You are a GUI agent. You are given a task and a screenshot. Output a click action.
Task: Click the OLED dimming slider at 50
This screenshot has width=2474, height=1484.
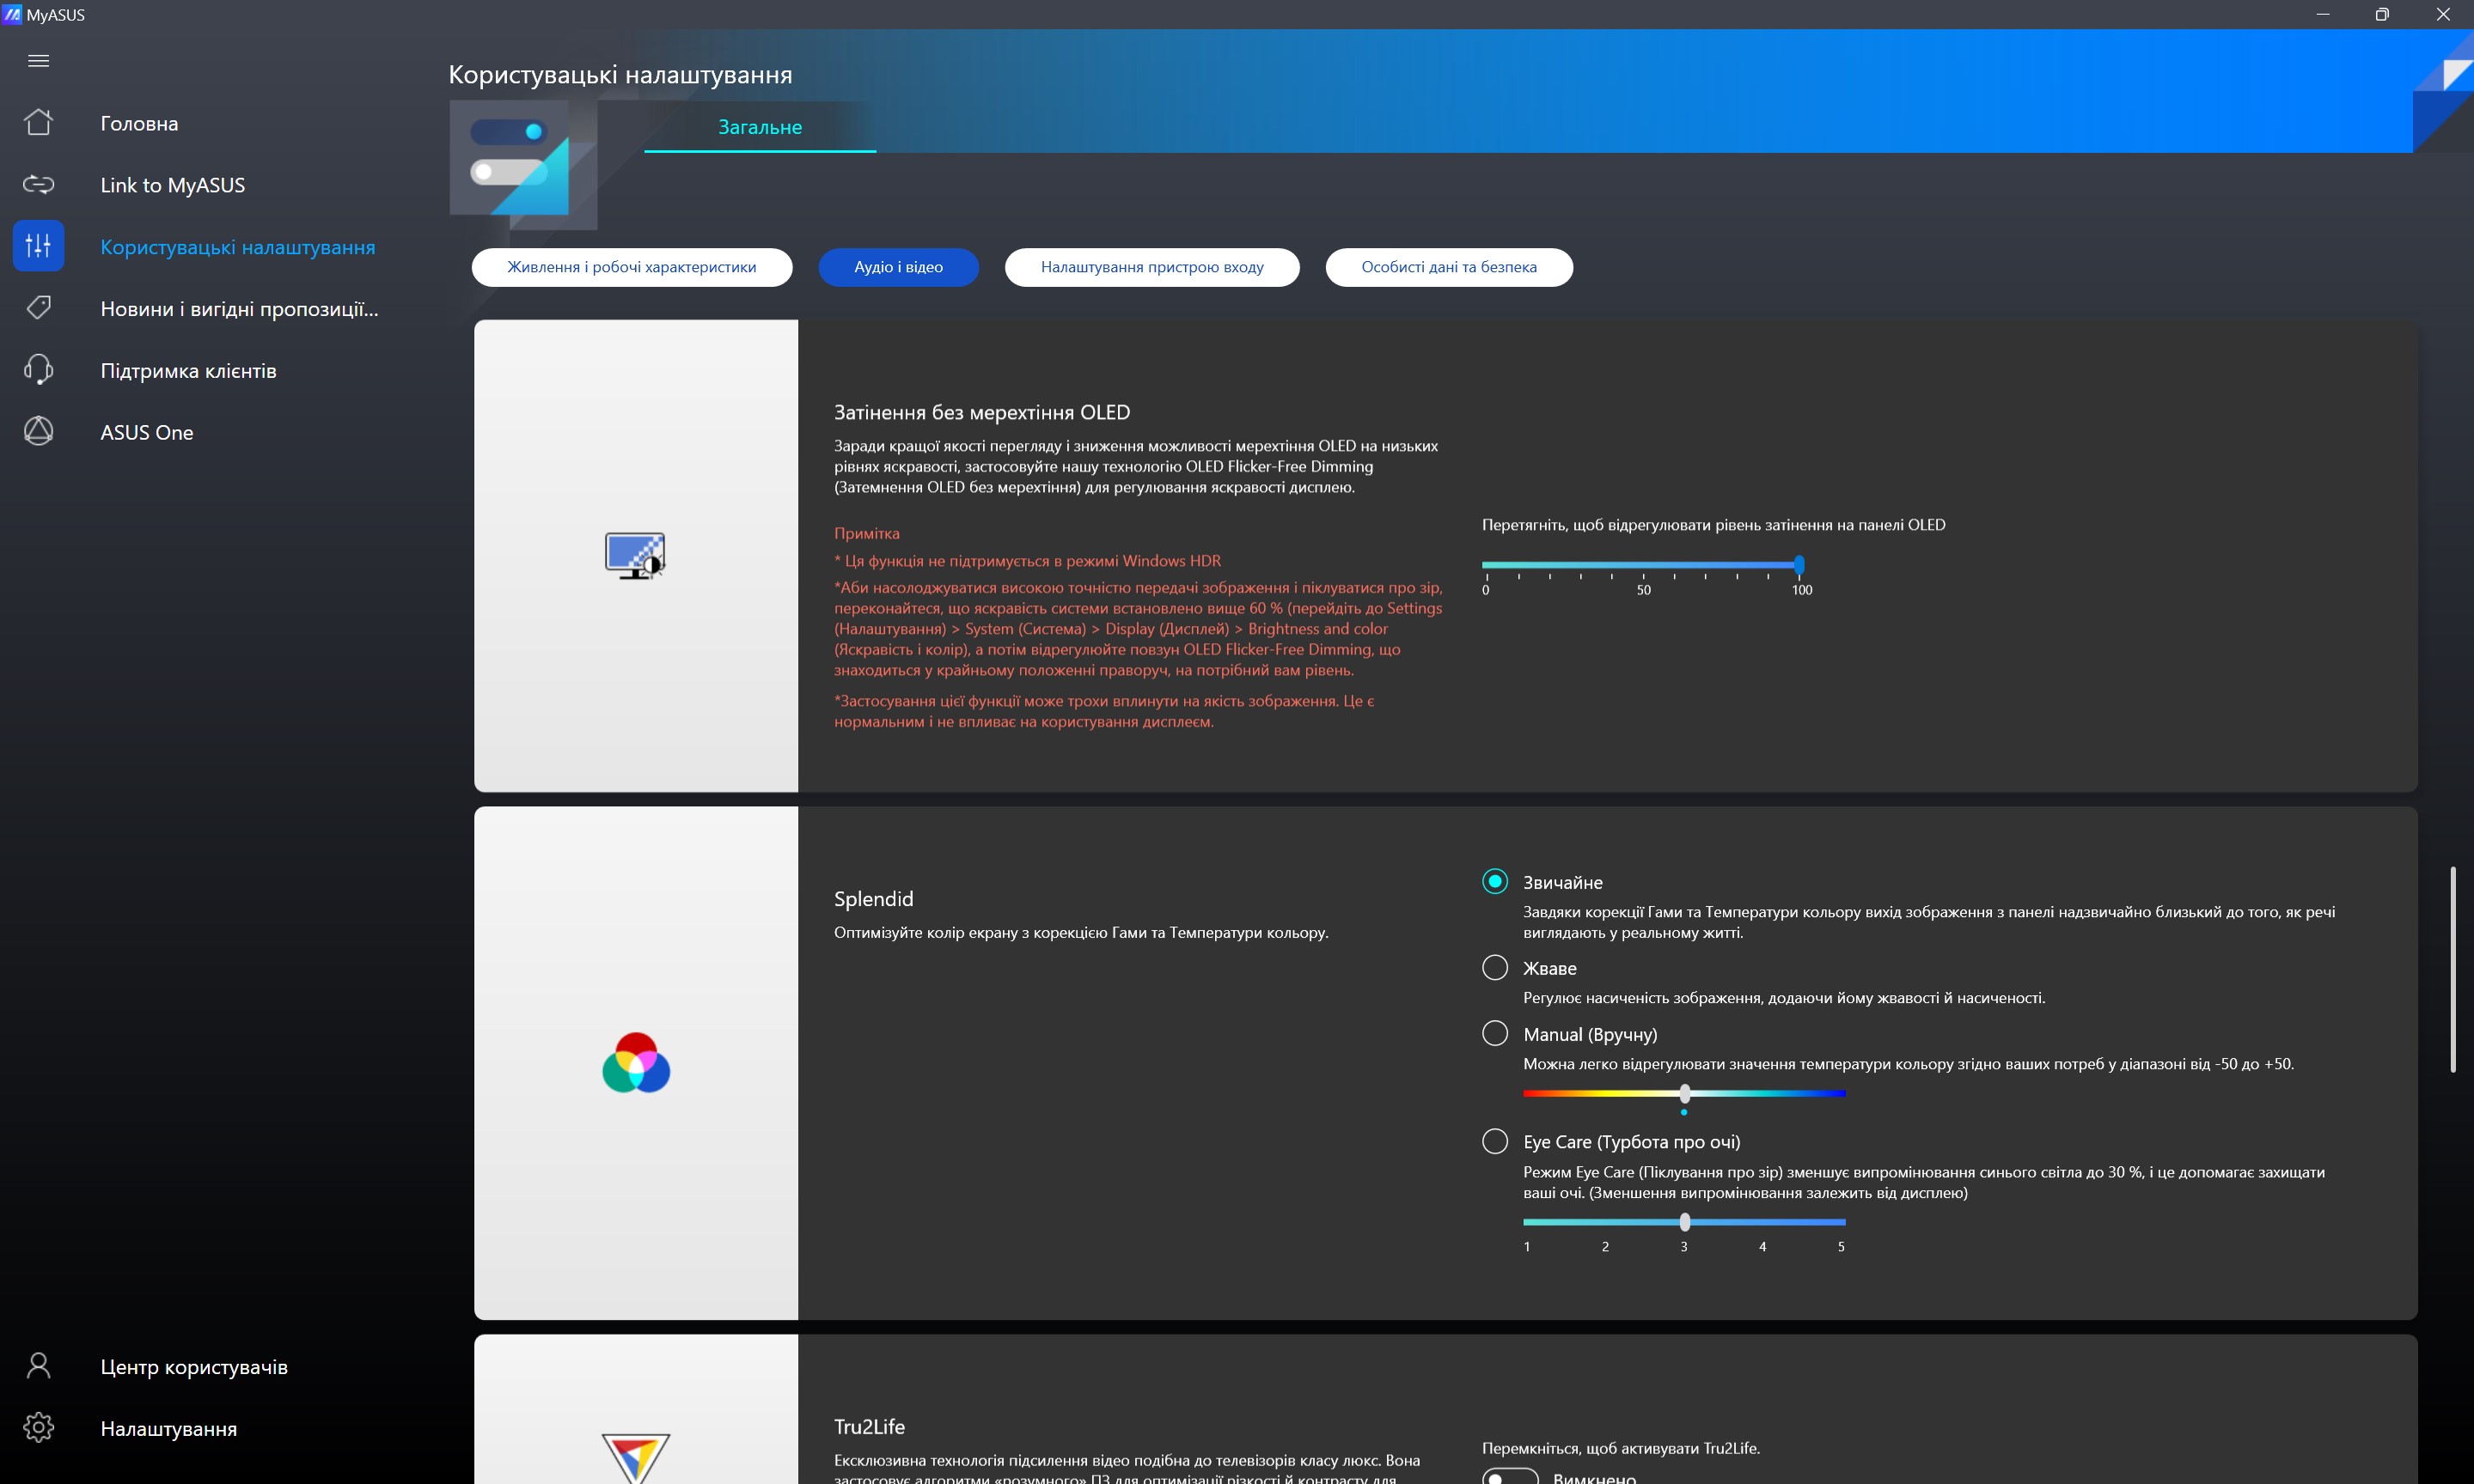click(x=1643, y=565)
